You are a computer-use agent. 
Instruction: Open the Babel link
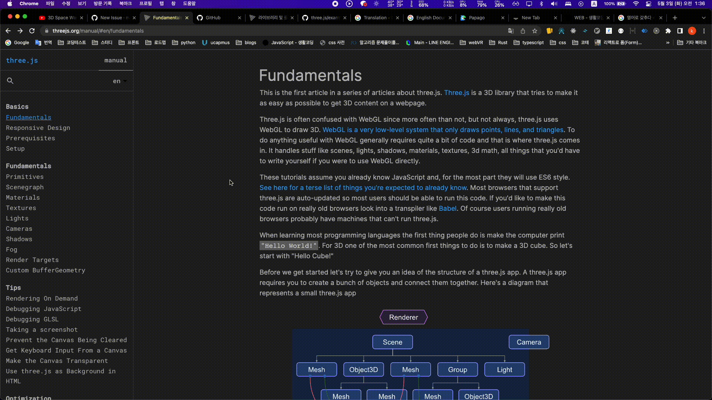pos(448,209)
